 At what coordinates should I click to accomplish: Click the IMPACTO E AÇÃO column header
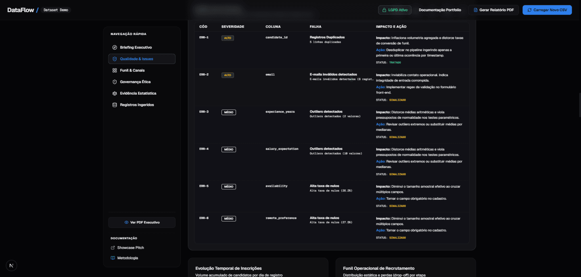(391, 27)
